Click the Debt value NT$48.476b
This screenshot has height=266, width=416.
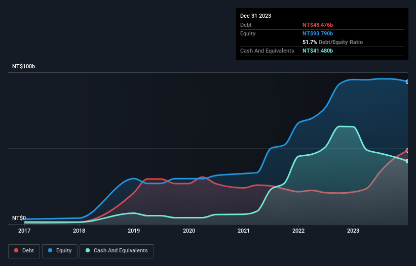(x=318, y=25)
